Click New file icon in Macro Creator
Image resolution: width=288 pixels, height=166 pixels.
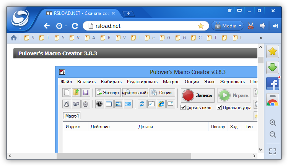pyautogui.click(x=67, y=92)
